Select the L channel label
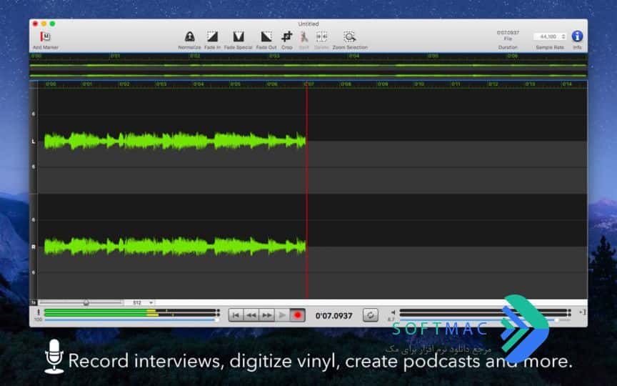 coord(34,141)
